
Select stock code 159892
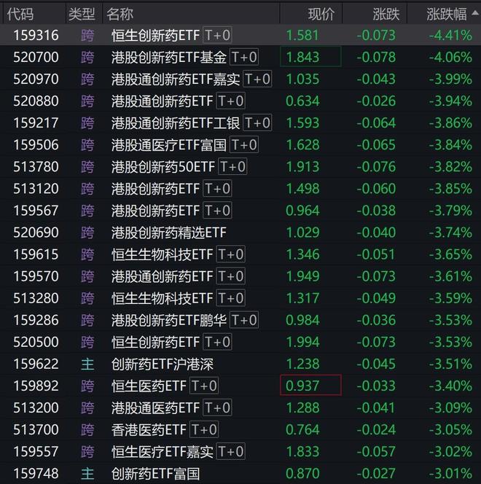(x=36, y=386)
